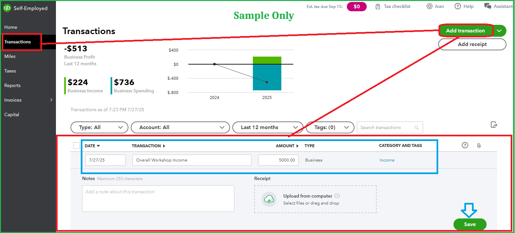Open Miles in the sidebar
This screenshot has width=515, height=233.
10,56
